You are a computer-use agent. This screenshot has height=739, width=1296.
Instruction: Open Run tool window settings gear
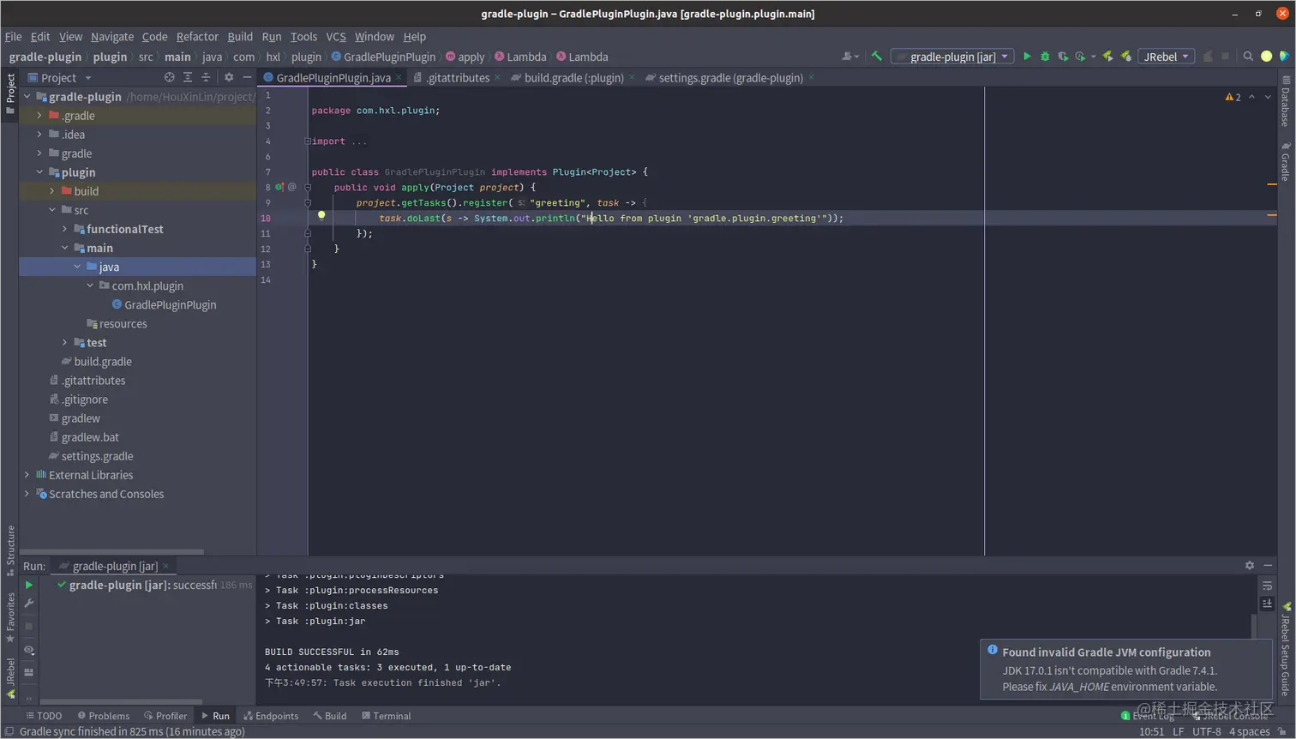(1250, 566)
